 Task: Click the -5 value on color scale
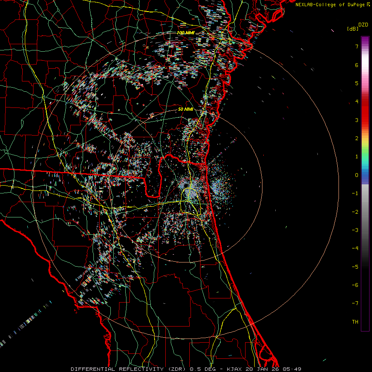click(x=355, y=267)
